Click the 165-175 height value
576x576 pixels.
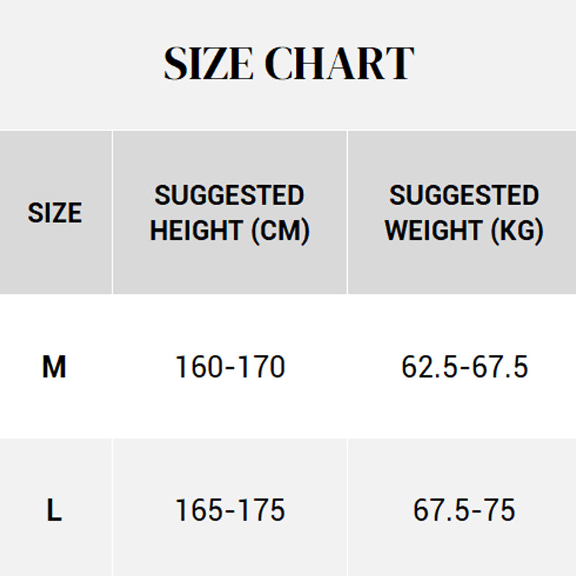[230, 510]
